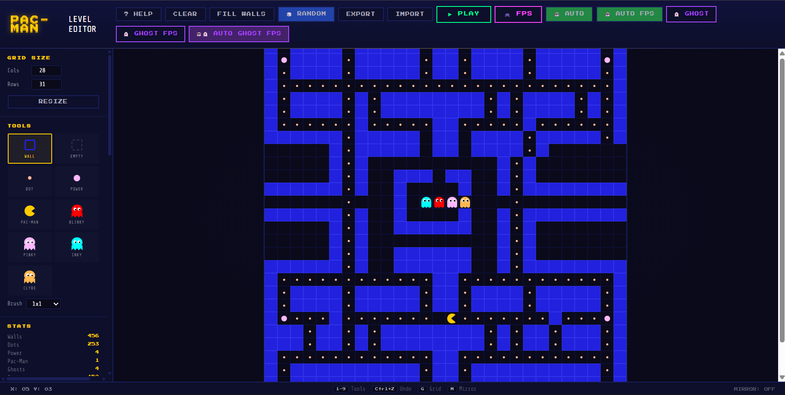Open the Brush size dropdown

click(x=44, y=304)
